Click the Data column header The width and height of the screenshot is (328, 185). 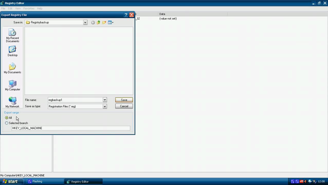[x=193, y=14]
